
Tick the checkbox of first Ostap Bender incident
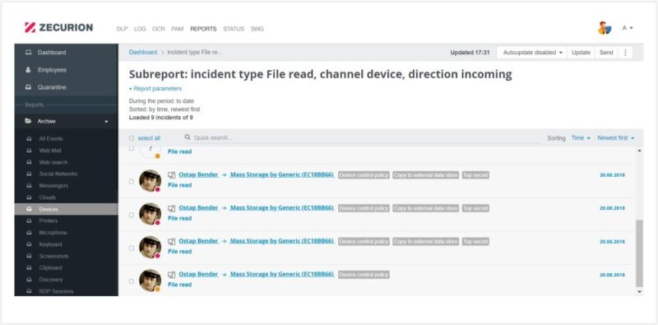[132, 181]
